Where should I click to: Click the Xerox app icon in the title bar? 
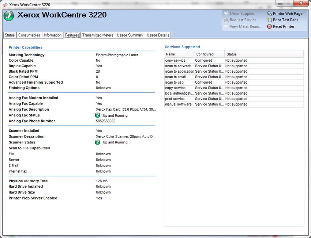pyautogui.click(x=5, y=4)
